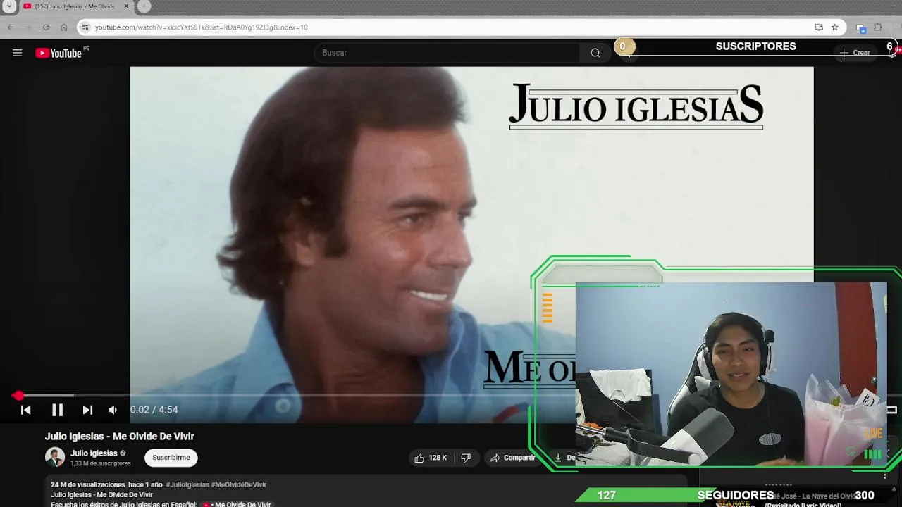Screen dimensions: 902x507
Task: Open the Me Olvide De Vivir description link
Action: (237, 504)
